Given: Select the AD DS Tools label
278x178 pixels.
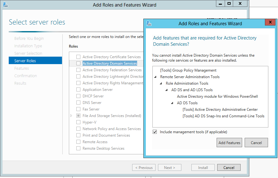Looking at the screenshot, I should click(x=187, y=103).
